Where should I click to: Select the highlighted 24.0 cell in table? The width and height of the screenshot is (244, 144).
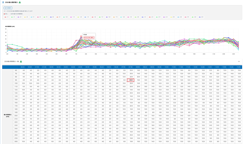[x=130, y=80]
